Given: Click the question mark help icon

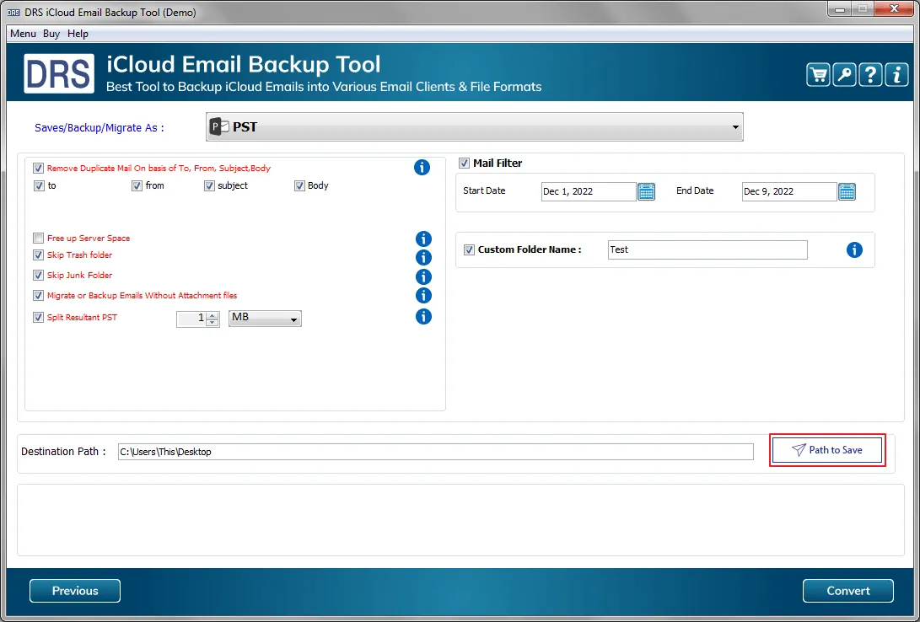Looking at the screenshot, I should (x=870, y=75).
